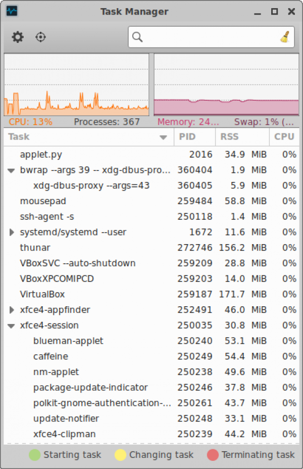Click the red Terminating task indicator
Viewport: 303px width, 469px height.
(213, 455)
